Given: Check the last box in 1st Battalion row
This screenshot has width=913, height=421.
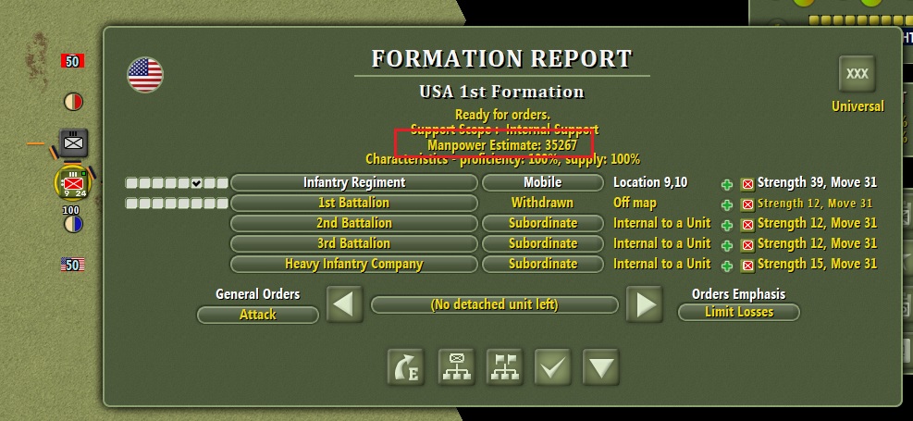Looking at the screenshot, I should click(222, 204).
